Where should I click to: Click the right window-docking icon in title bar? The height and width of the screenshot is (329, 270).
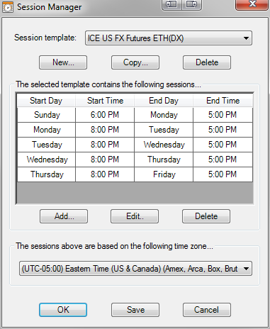click(x=191, y=4)
